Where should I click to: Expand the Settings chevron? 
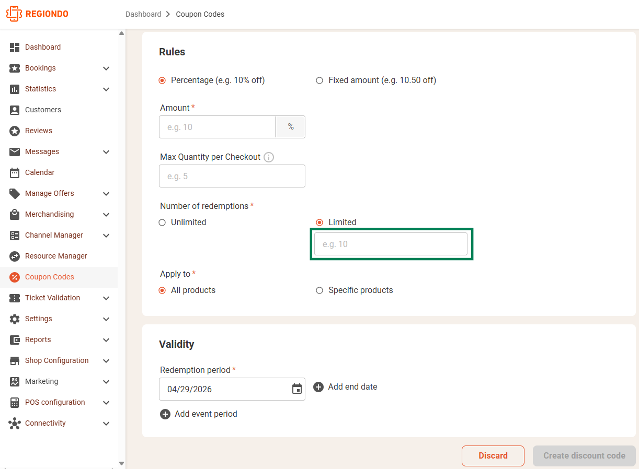[x=106, y=319]
